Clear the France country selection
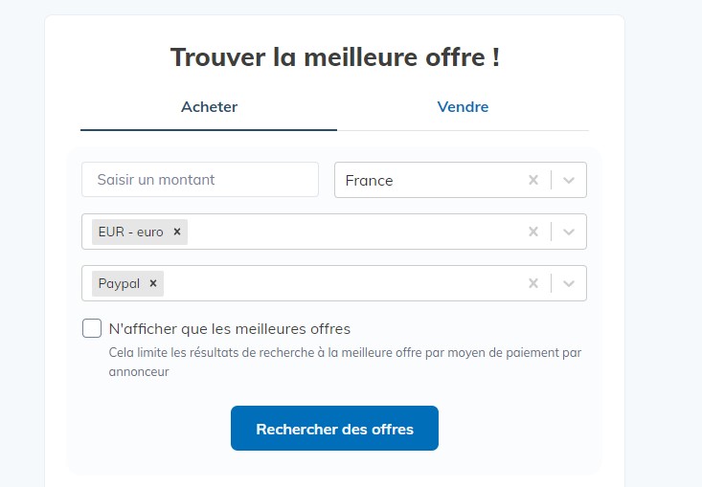This screenshot has height=487, width=702. tap(533, 180)
